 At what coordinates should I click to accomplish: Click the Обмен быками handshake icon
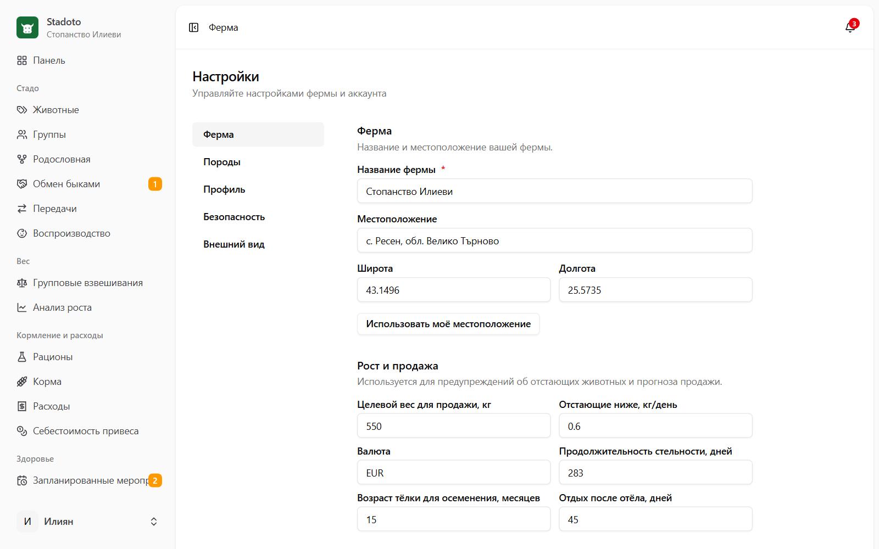[22, 184]
